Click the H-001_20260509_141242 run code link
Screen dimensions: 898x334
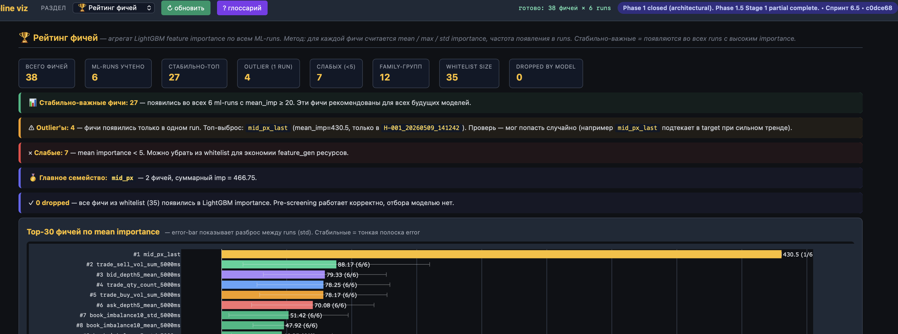[x=422, y=128]
